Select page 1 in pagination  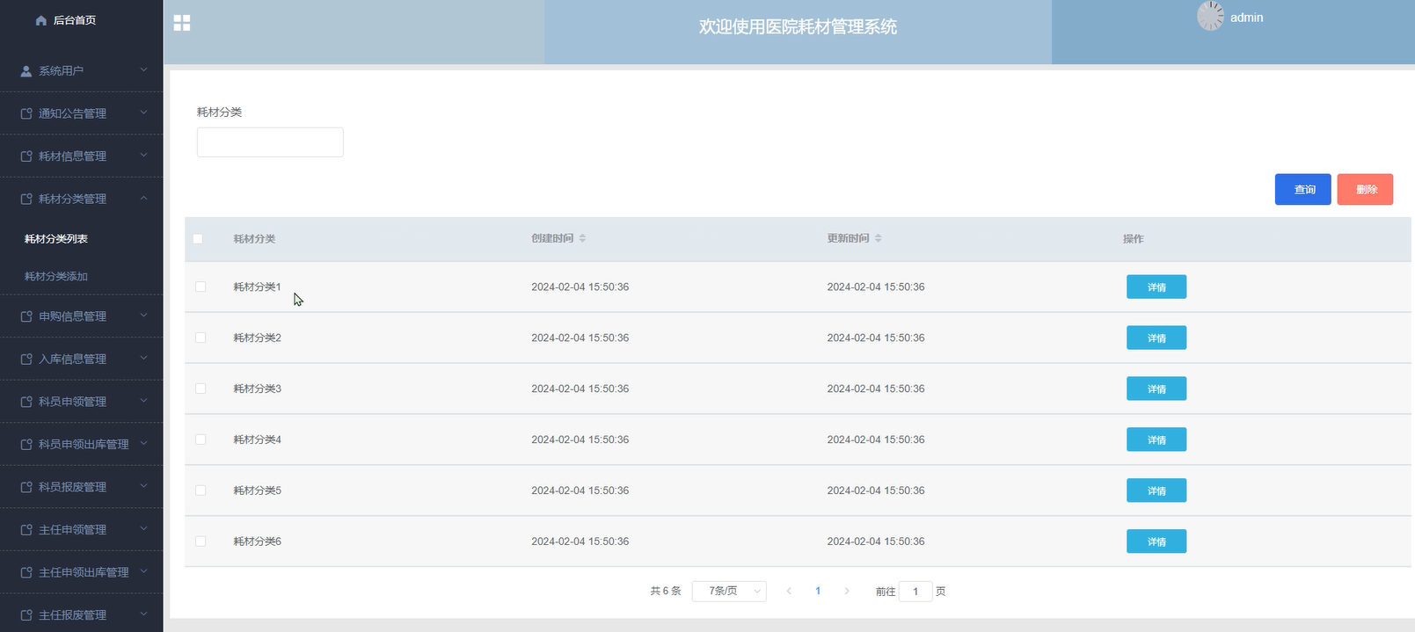coord(818,592)
